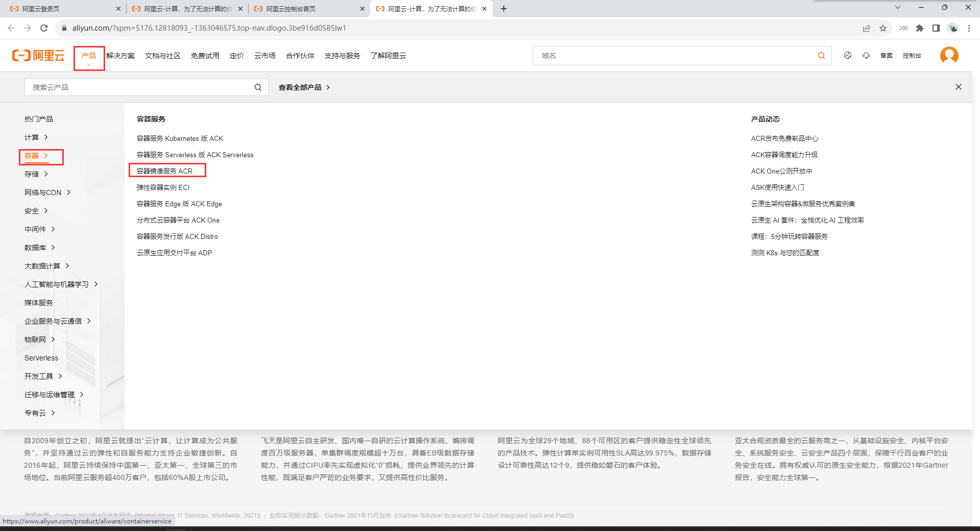Viewport: 980px width, 531px height.
Task: Open the 解决方案 menu
Action: coord(120,56)
